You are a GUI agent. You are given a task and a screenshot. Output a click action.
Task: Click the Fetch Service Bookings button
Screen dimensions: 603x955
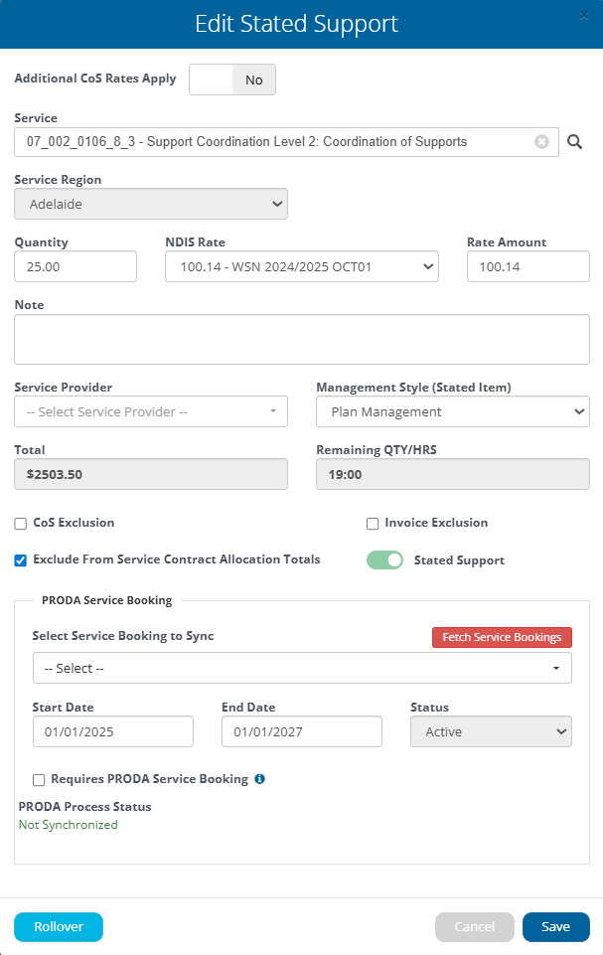click(502, 637)
